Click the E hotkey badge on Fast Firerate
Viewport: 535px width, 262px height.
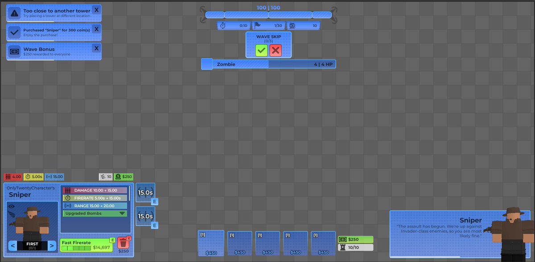coord(112,240)
